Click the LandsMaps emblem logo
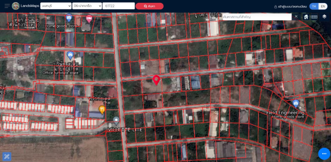This screenshot has width=331, height=162. 16,6
